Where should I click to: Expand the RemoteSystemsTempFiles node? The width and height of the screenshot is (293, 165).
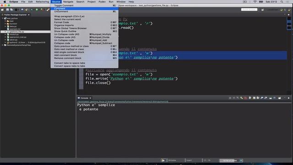click(3, 45)
